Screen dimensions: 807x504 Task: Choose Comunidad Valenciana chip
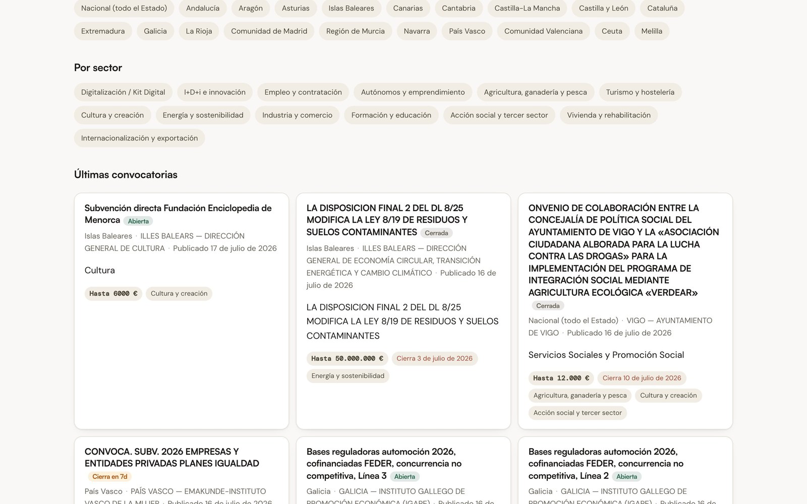(543, 31)
